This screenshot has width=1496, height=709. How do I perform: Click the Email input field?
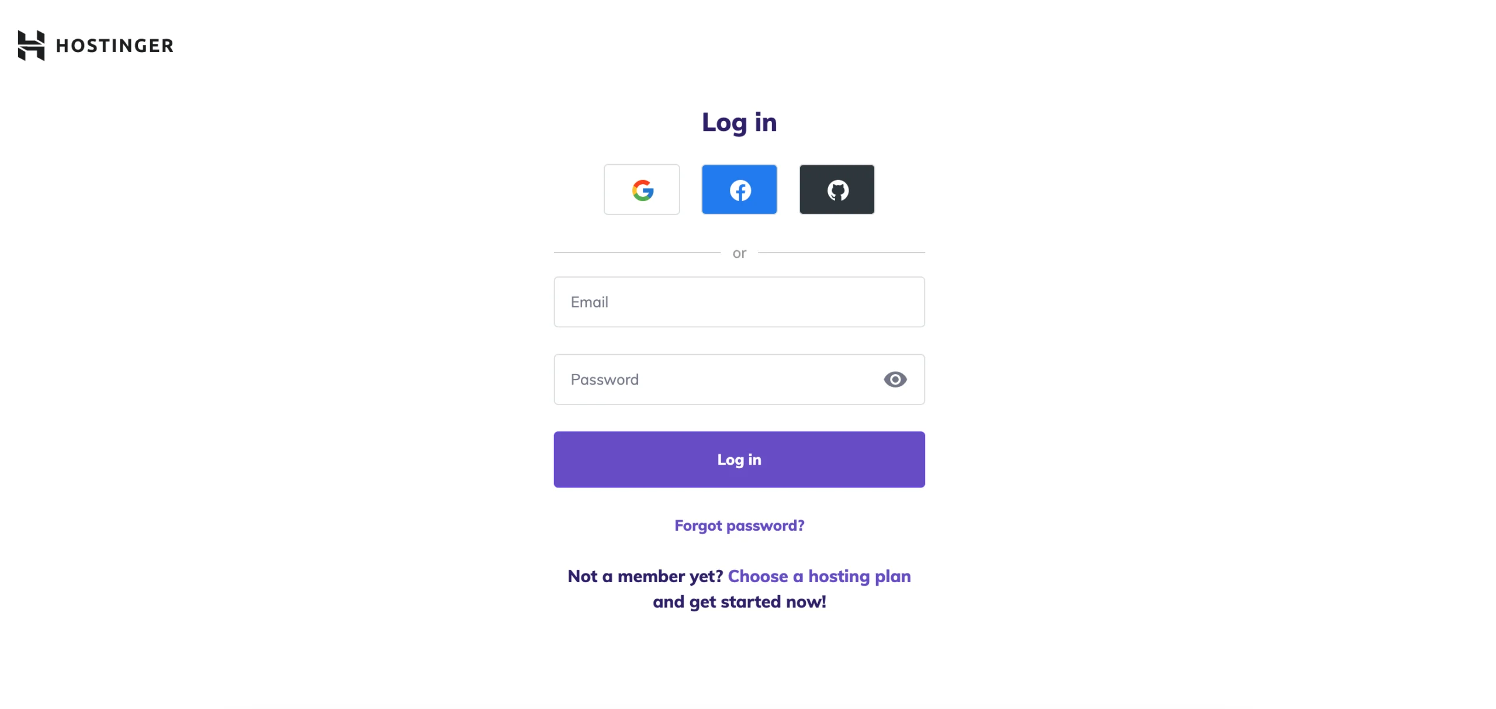coord(739,302)
